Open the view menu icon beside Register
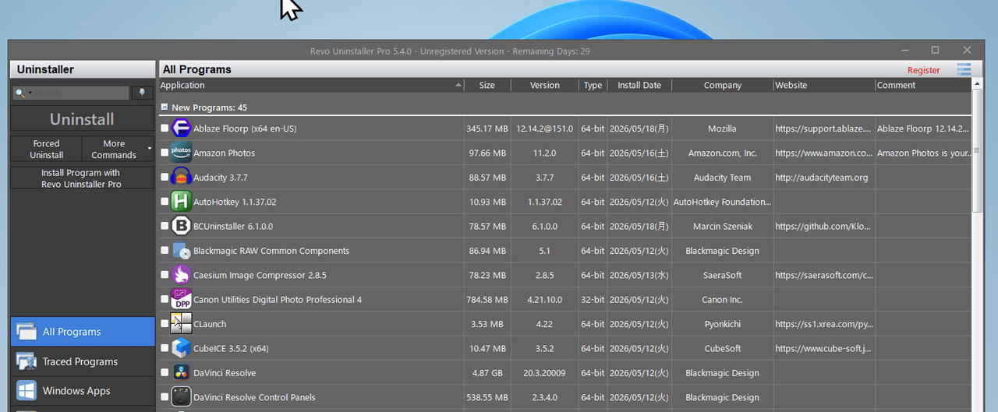This screenshot has height=412, width=998. point(964,69)
